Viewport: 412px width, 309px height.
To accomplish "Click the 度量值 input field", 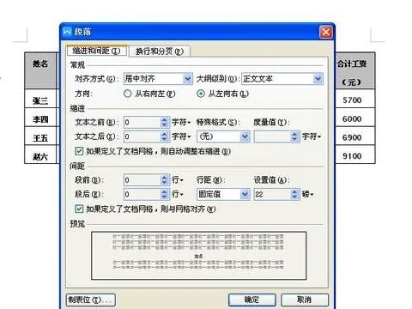I will [272, 136].
